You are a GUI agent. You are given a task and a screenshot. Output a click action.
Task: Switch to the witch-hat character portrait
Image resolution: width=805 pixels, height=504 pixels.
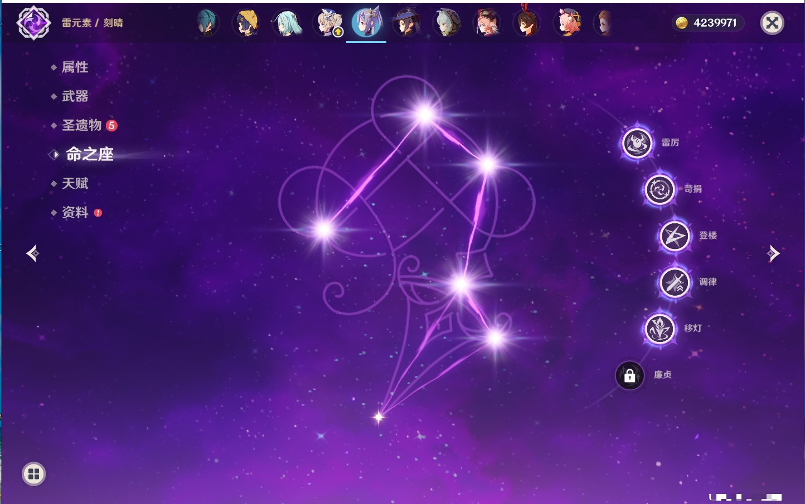point(406,23)
